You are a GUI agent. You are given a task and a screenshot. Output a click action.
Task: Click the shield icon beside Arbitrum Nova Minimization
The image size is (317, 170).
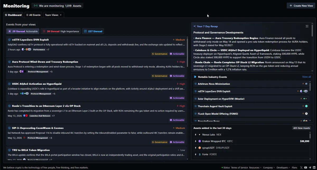(195, 84)
